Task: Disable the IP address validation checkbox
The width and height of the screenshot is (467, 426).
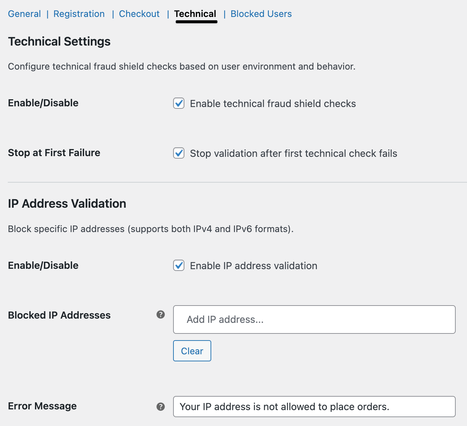Action: pos(179,266)
